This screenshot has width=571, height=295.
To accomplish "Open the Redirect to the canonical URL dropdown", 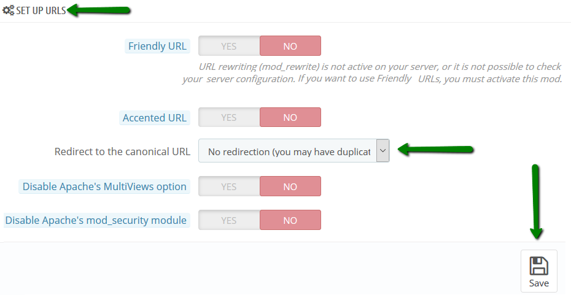I will tap(294, 151).
